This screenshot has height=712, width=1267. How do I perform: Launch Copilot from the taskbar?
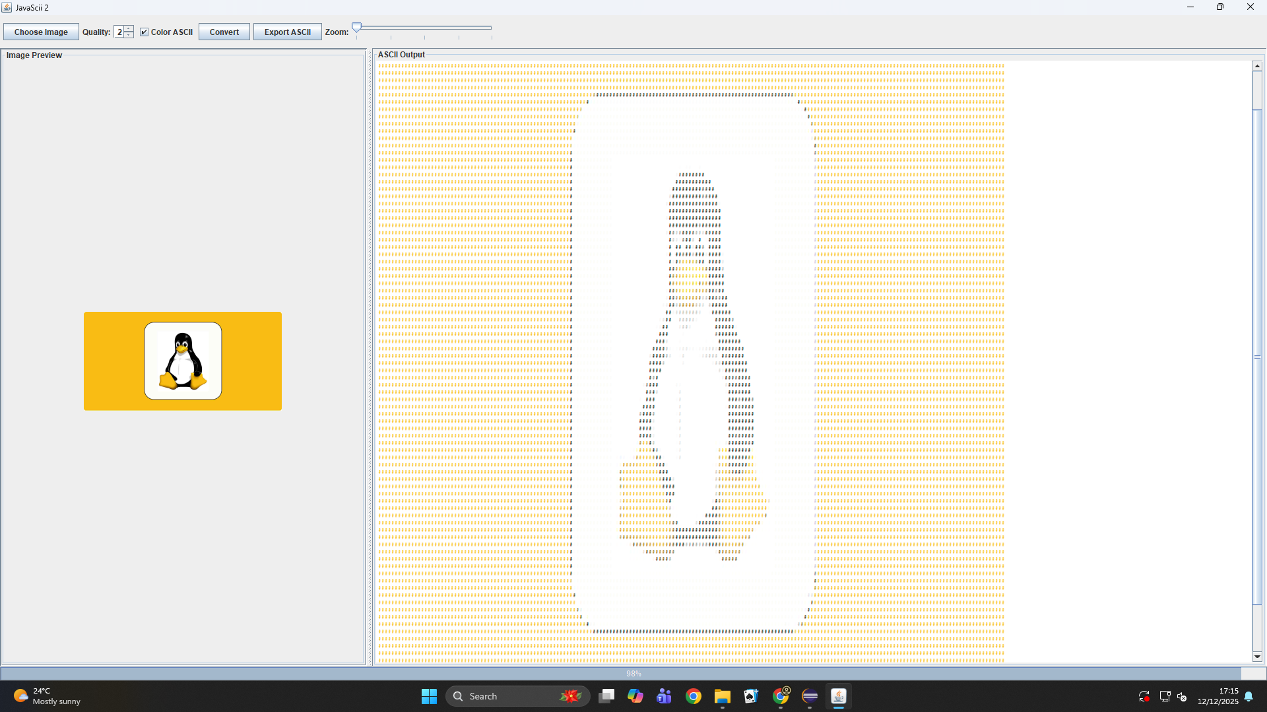tap(635, 696)
